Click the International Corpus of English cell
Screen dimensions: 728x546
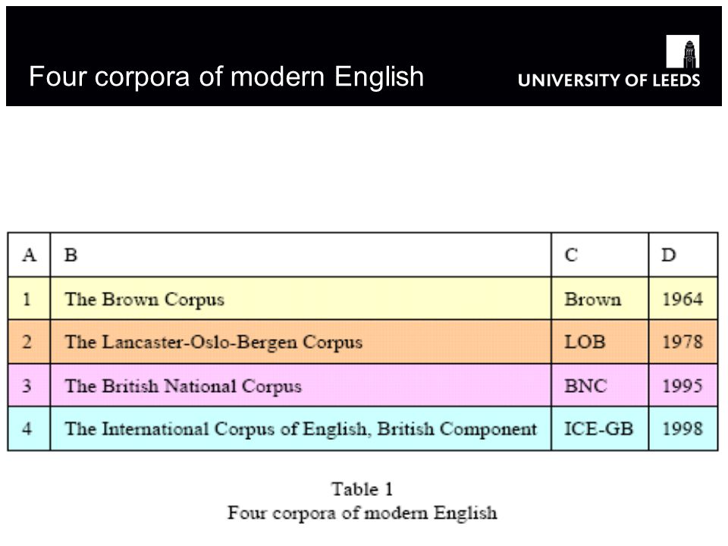click(301, 429)
